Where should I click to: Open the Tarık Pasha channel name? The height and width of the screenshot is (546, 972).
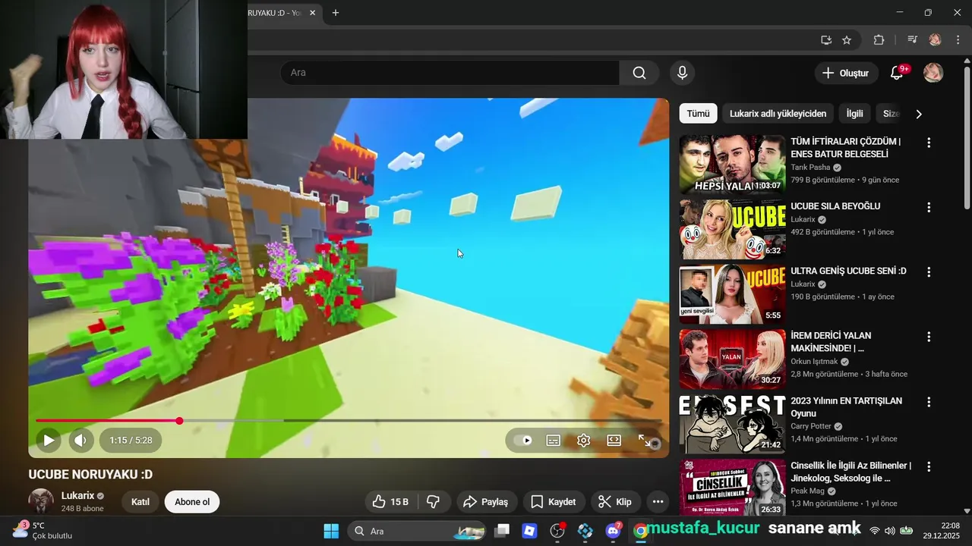pos(810,168)
